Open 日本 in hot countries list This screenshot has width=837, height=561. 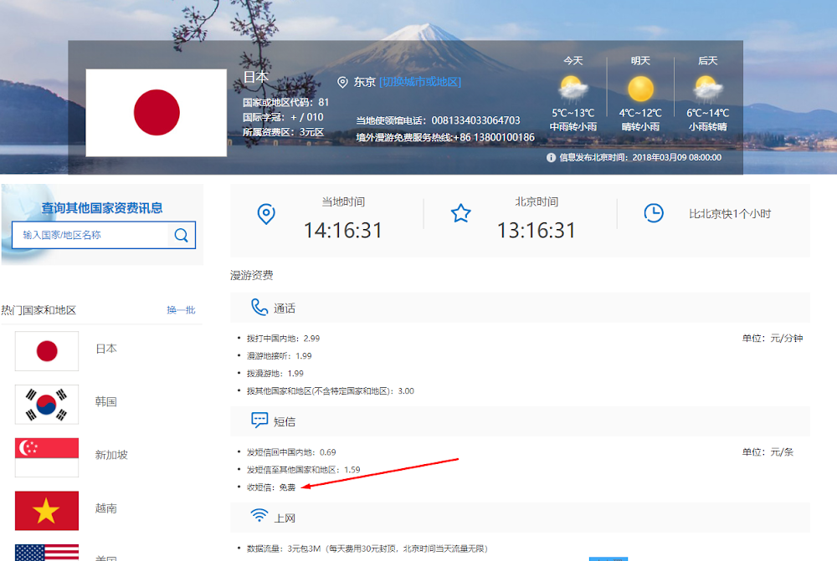(x=106, y=349)
